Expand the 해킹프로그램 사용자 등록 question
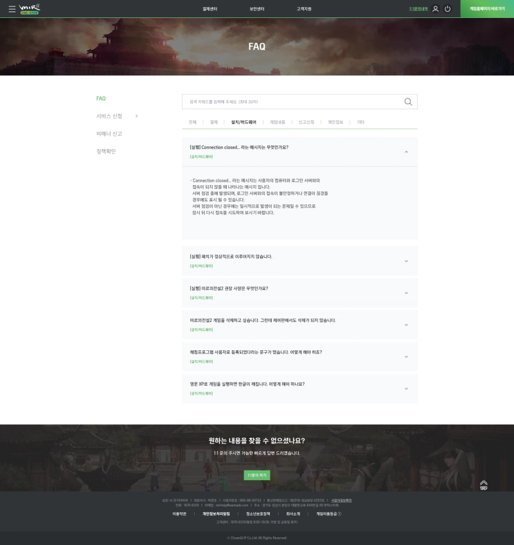Viewport: 514px width, 545px height. coord(406,357)
